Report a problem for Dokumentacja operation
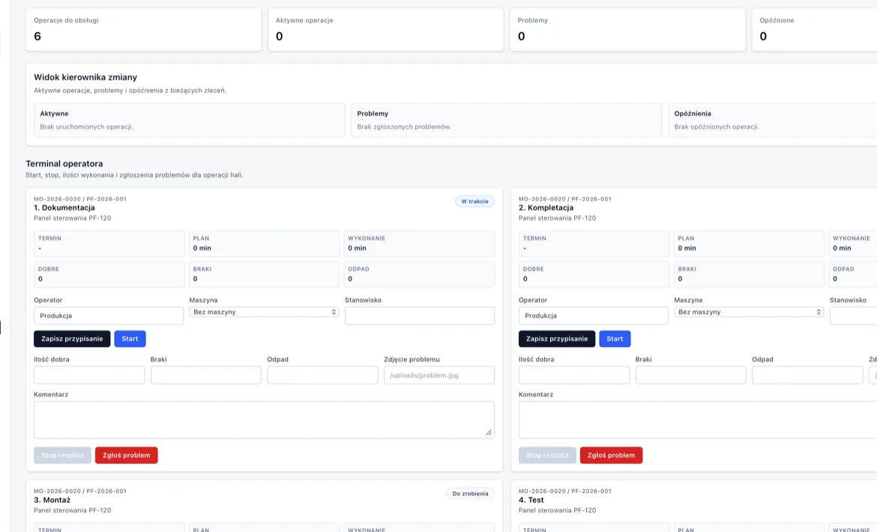 click(x=127, y=455)
